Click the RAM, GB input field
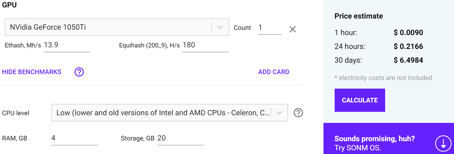The width and height of the screenshot is (454, 154). click(74, 138)
